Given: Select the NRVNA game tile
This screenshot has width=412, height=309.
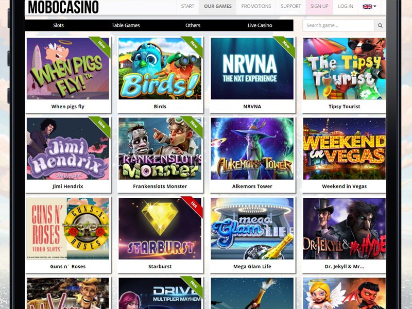Looking at the screenshot, I should point(252,68).
